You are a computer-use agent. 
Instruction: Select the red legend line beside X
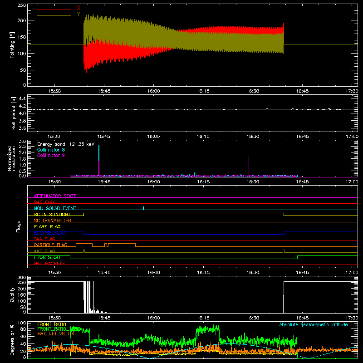click(x=54, y=10)
